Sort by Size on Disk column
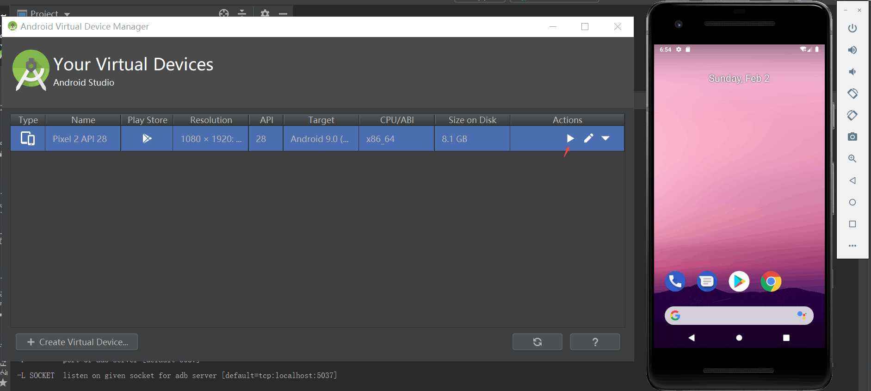Image resolution: width=871 pixels, height=391 pixels. click(x=472, y=120)
